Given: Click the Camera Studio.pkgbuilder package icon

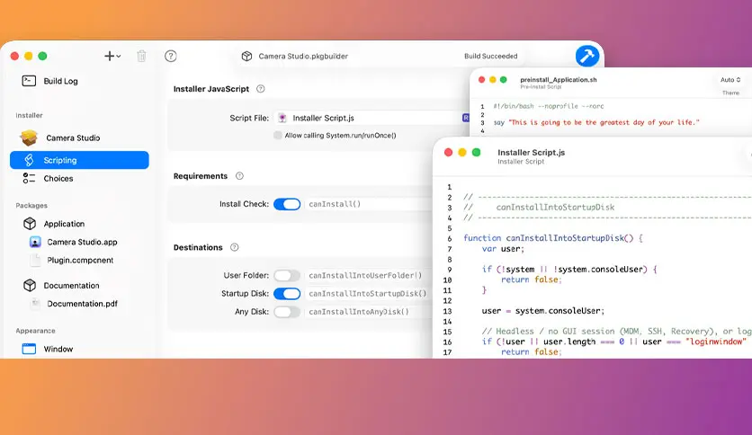Looking at the screenshot, I should coord(246,56).
